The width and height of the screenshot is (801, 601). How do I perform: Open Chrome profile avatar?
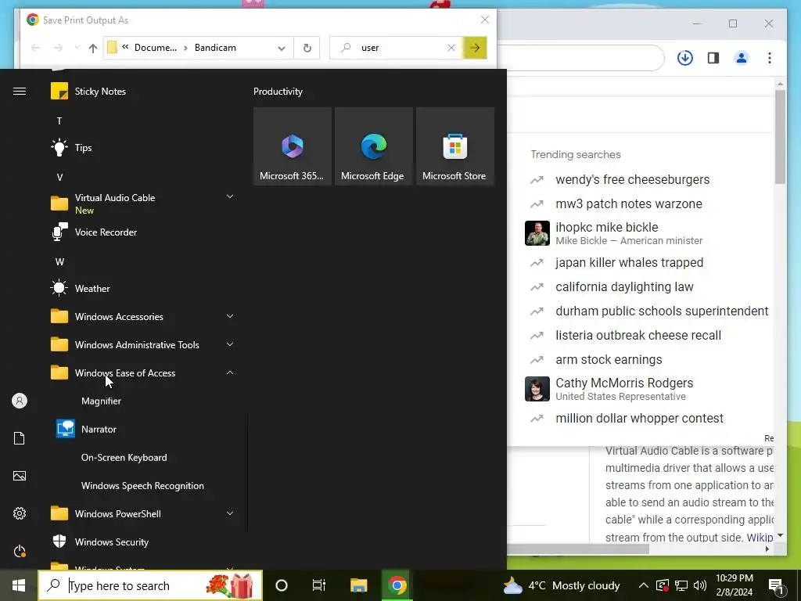[x=742, y=58]
